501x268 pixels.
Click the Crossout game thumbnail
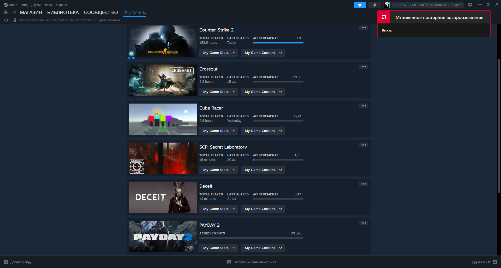[163, 80]
